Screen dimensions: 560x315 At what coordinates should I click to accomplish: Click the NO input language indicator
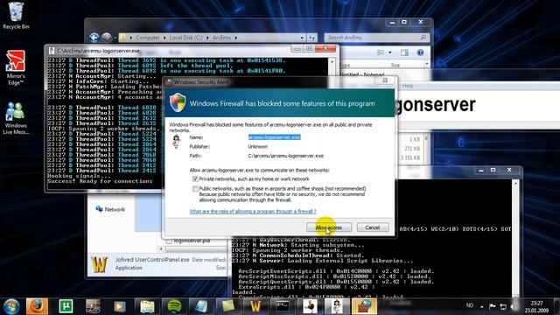pos(470,305)
